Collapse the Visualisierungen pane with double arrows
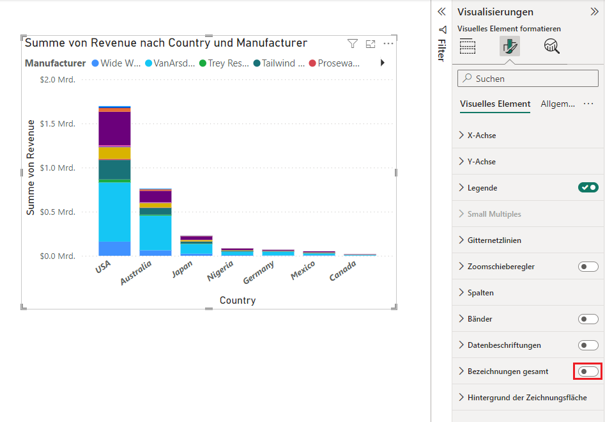605x422 pixels. pyautogui.click(x=594, y=12)
